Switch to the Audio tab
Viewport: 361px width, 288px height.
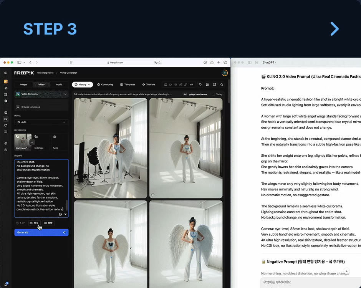click(x=59, y=84)
